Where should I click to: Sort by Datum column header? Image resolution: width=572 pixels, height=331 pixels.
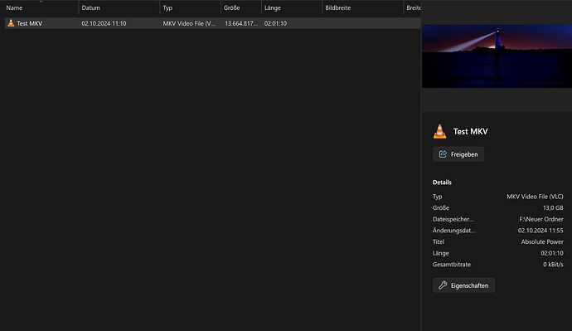(91, 7)
